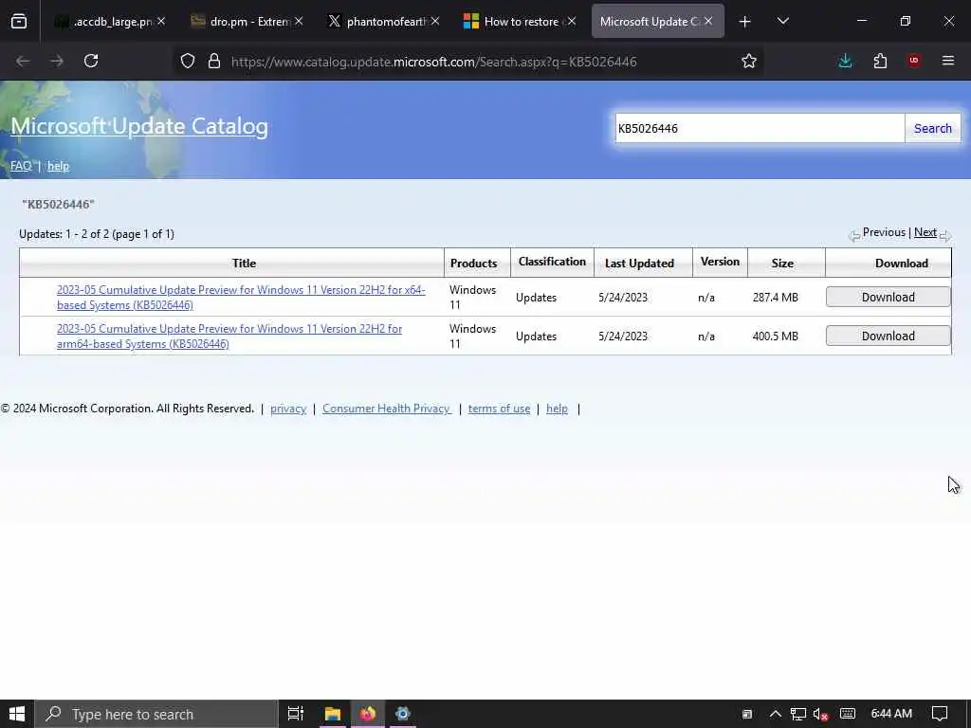Open the uBlock Origin extension icon

point(914,61)
